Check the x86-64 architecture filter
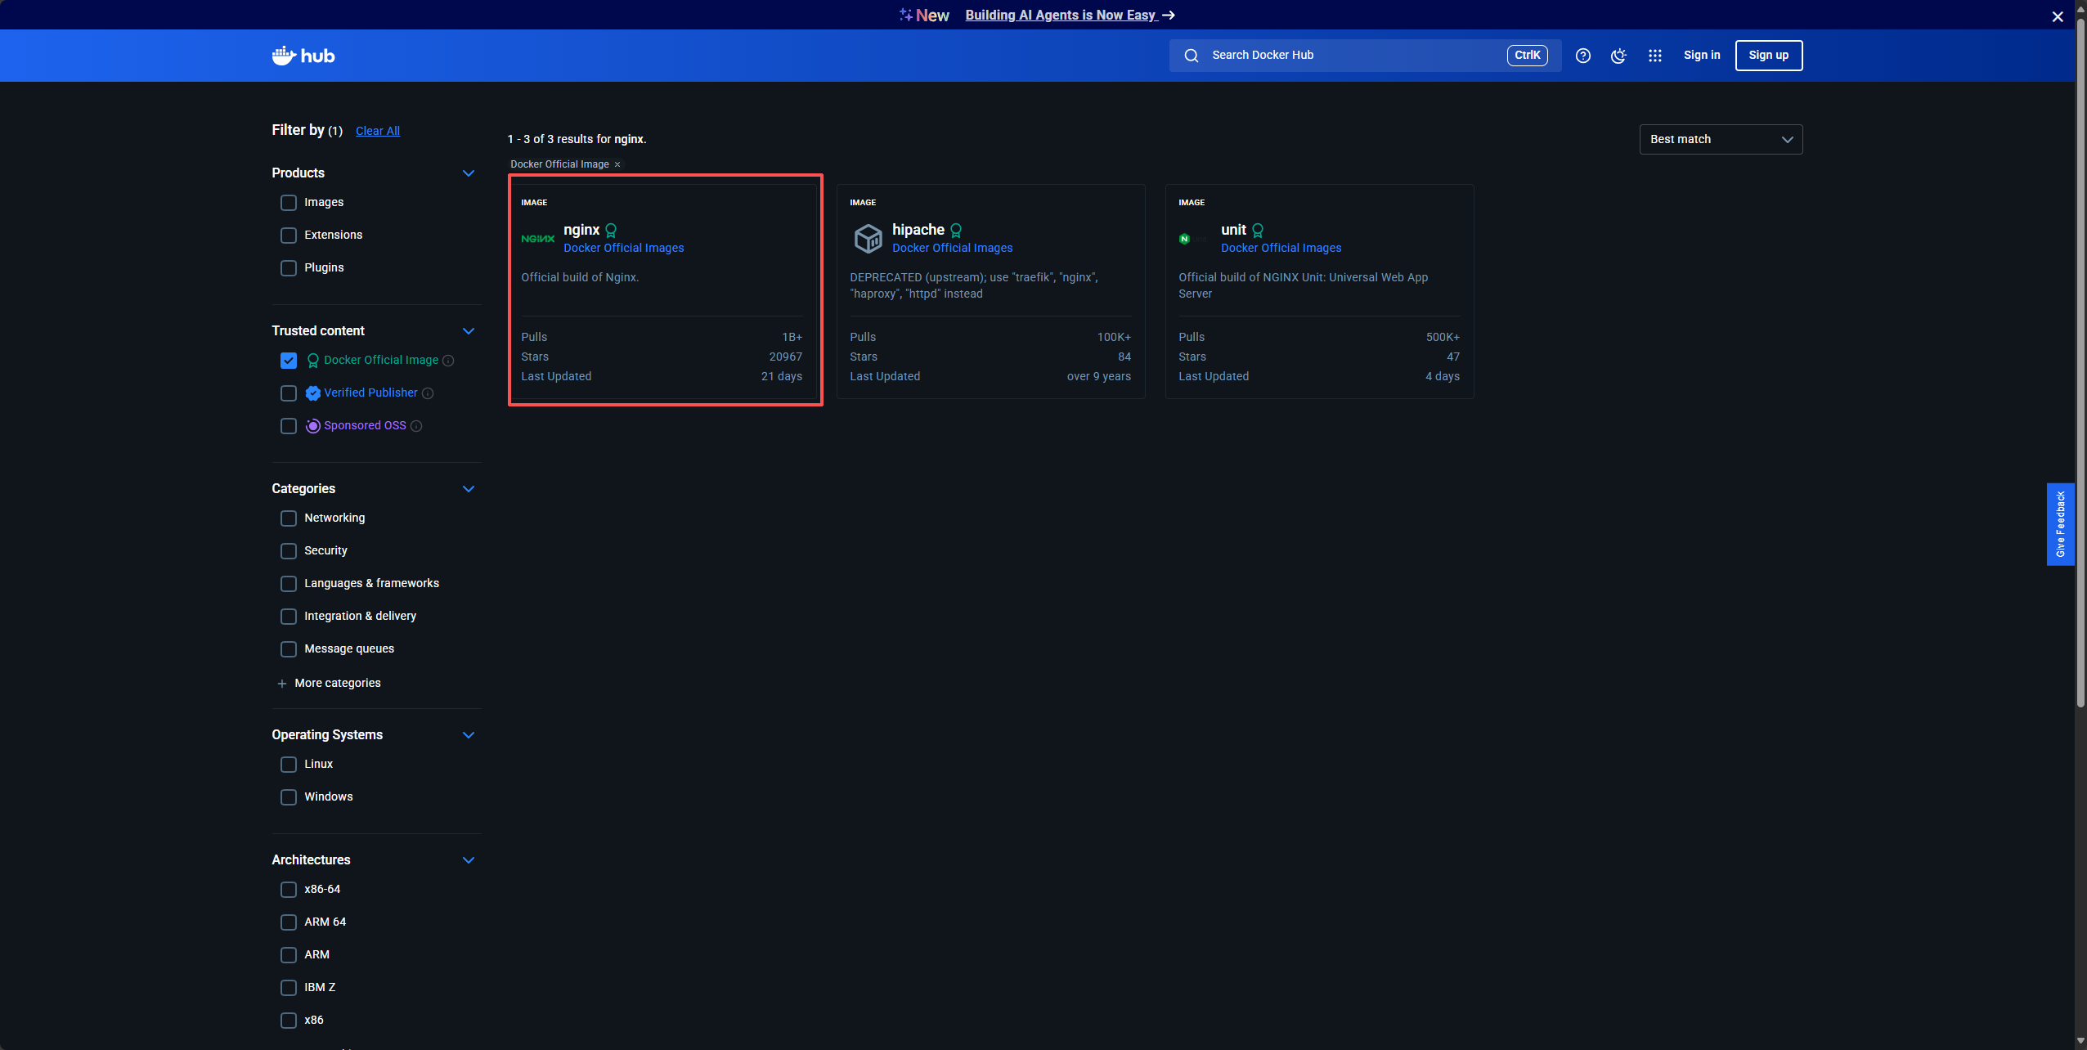Viewport: 2087px width, 1050px height. point(289,890)
